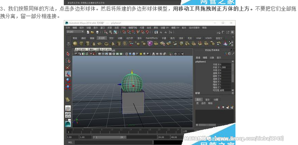Open the 选项 menu in layer editor
The image size is (298, 145).
[x=203, y=103]
